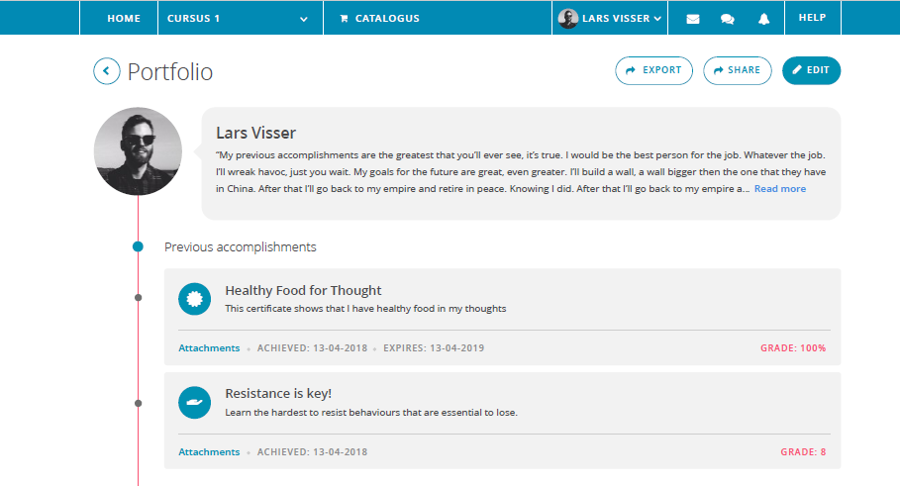Open the Lars Visser user menu
Image resolution: width=900 pixels, height=486 pixels.
610,19
